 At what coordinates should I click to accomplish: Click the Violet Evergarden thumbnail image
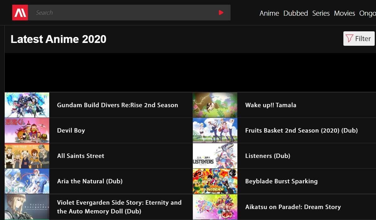[x=27, y=207]
